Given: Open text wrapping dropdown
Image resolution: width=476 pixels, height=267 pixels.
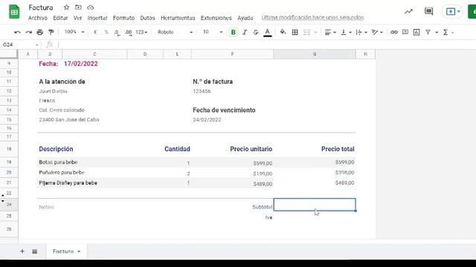Looking at the screenshot, I should [361, 32].
